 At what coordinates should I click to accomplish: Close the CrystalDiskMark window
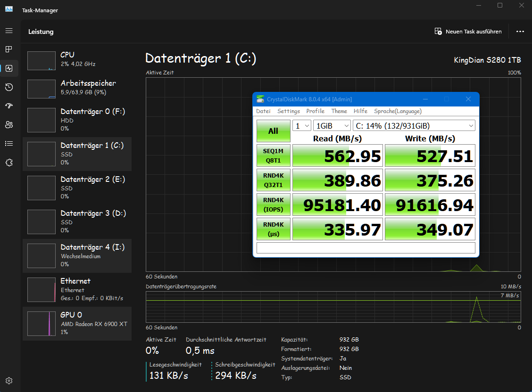coord(468,99)
